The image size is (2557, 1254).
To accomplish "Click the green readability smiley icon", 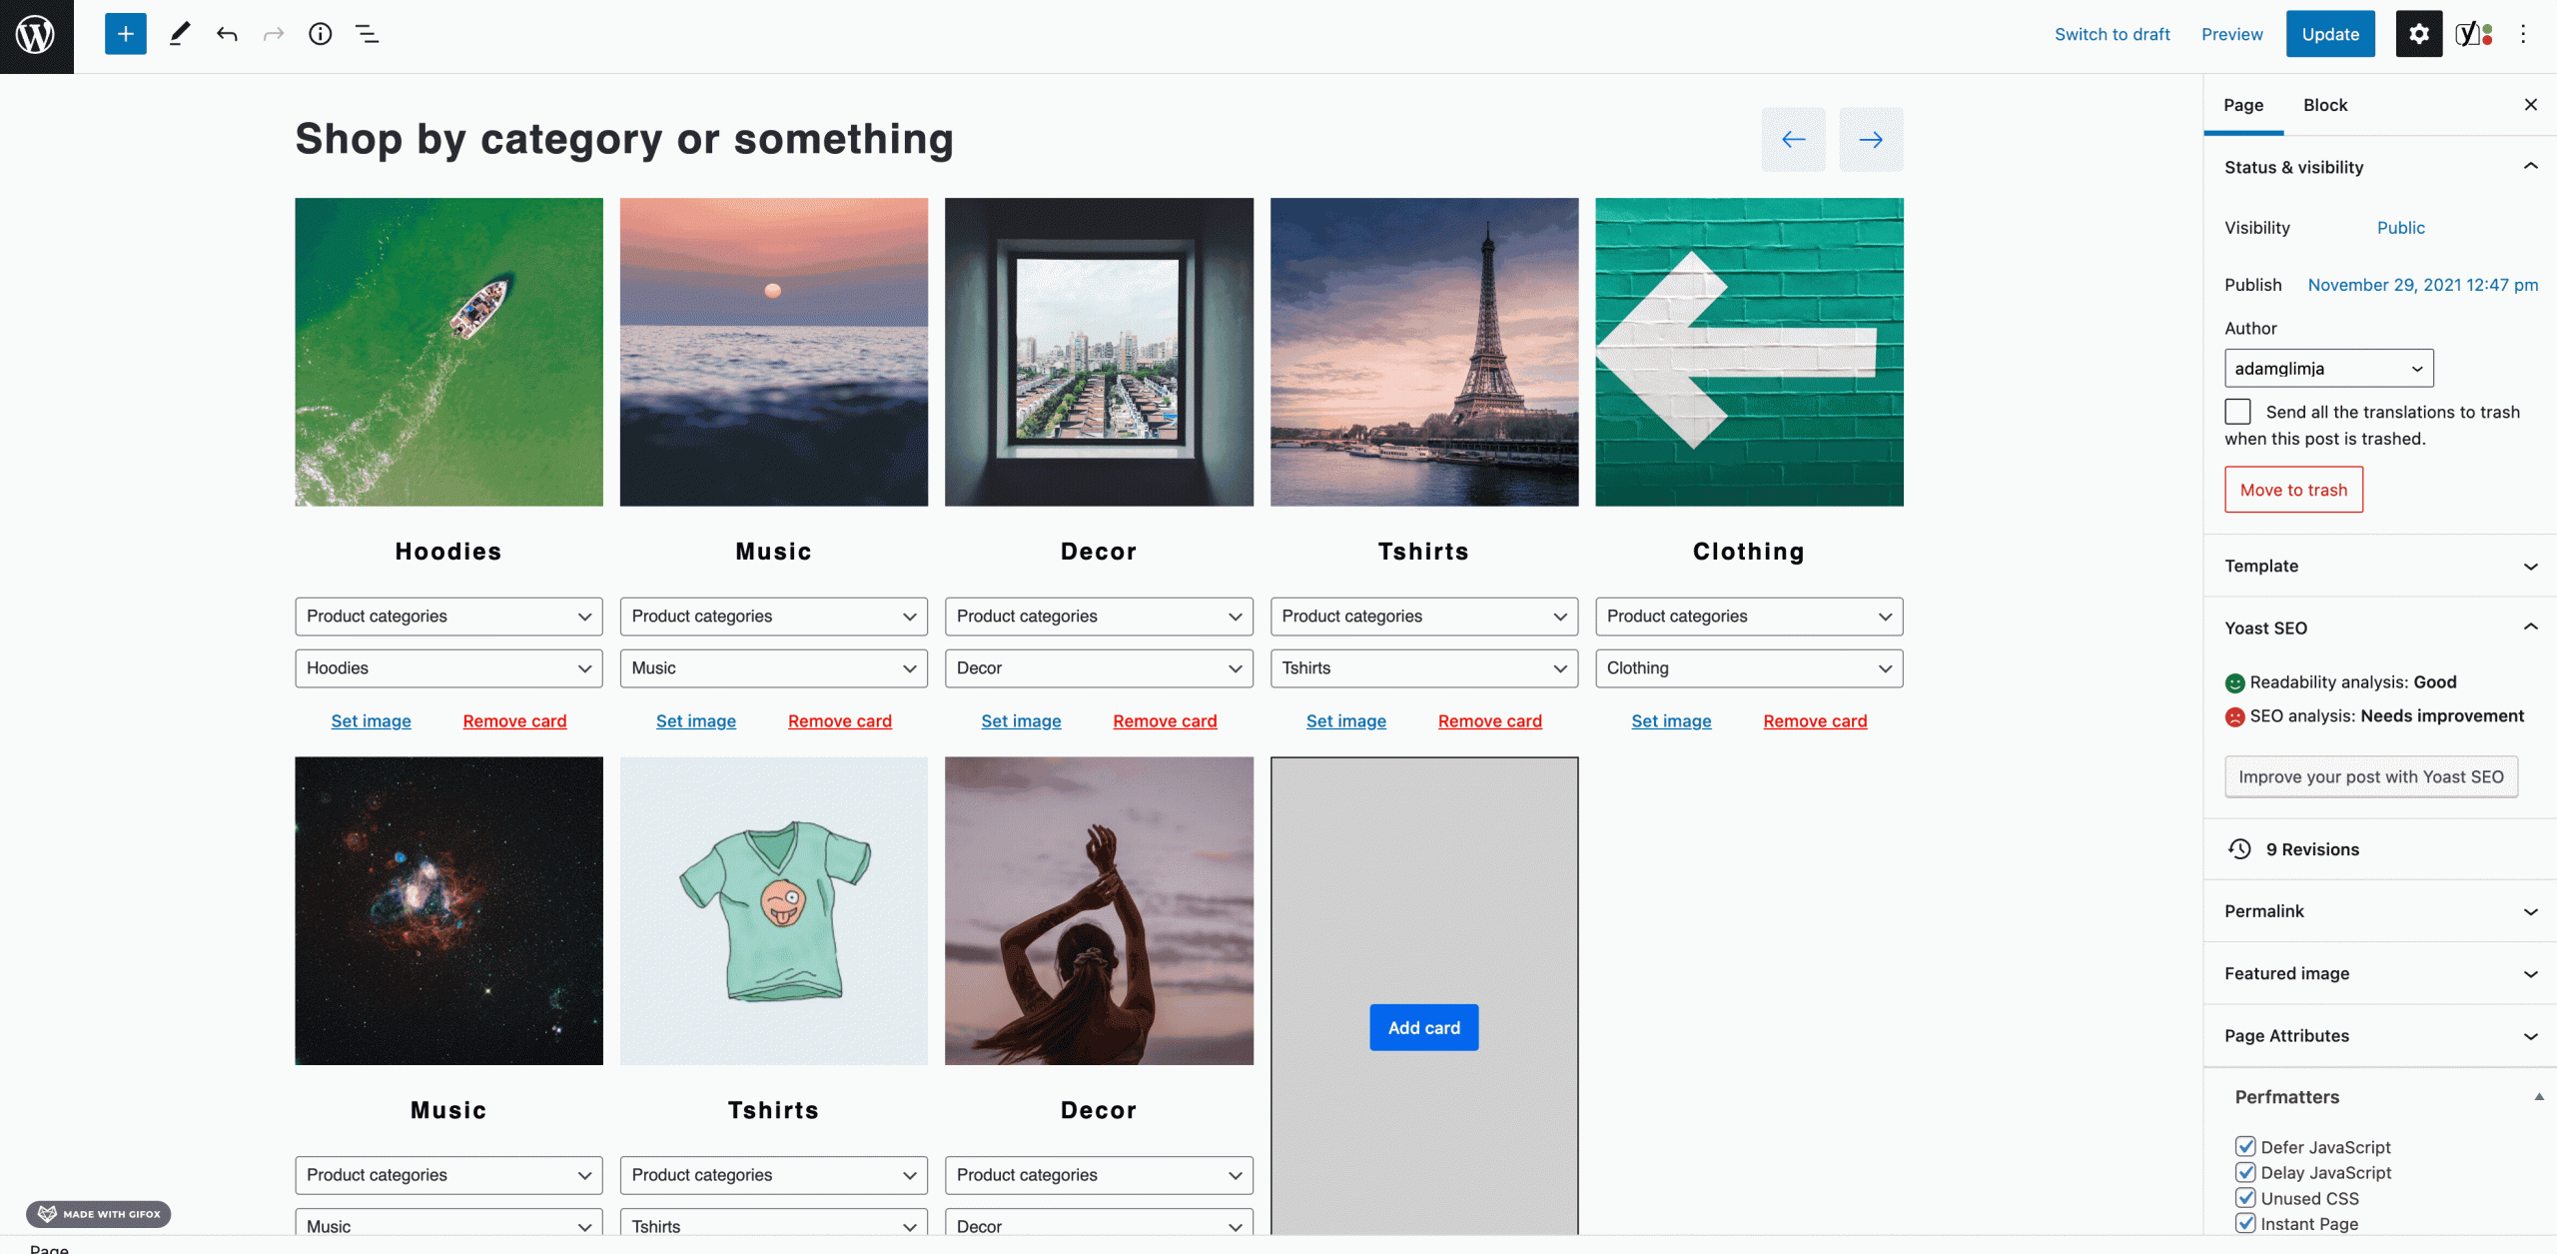I will pyautogui.click(x=2235, y=683).
